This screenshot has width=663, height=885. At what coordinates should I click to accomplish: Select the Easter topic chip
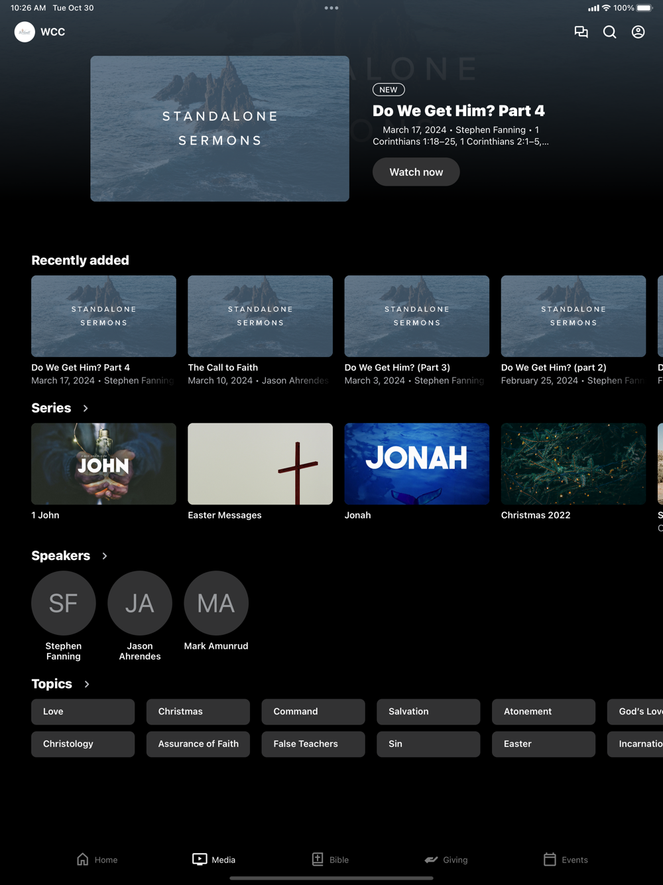tap(544, 744)
